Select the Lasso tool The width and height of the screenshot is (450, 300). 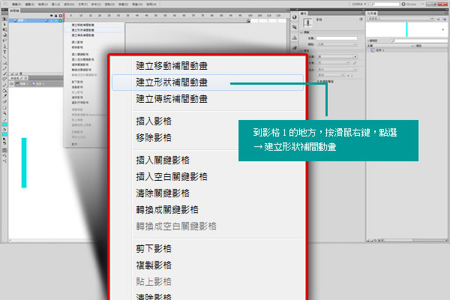click(x=4, y=40)
